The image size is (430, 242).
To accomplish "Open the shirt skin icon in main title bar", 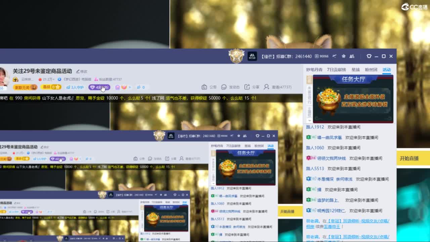I will point(369,56).
